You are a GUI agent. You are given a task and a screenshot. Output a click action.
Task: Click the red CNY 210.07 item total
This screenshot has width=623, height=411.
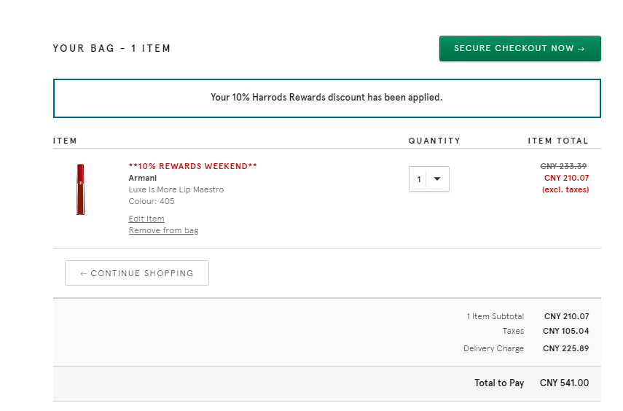tap(567, 178)
